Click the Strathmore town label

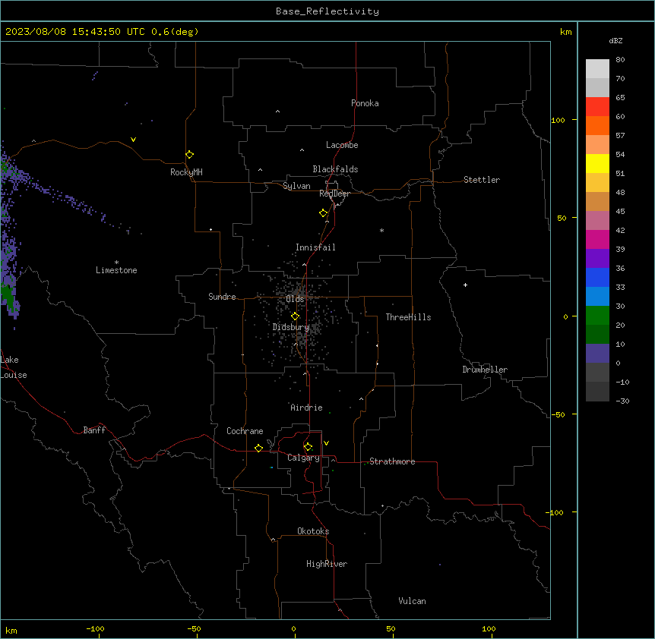tap(392, 461)
